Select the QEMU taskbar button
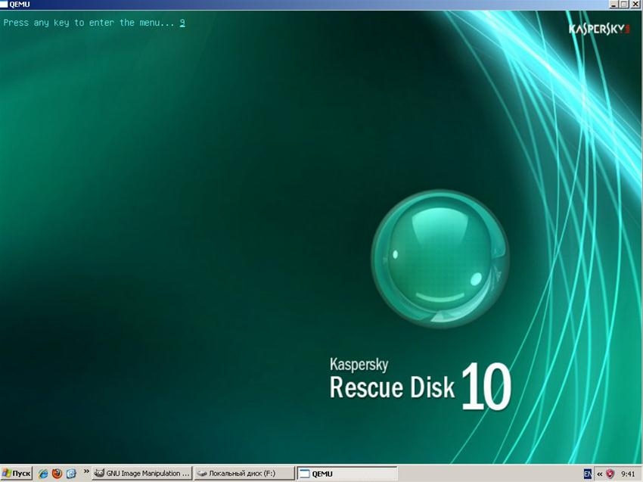This screenshot has width=643, height=482. click(x=347, y=474)
